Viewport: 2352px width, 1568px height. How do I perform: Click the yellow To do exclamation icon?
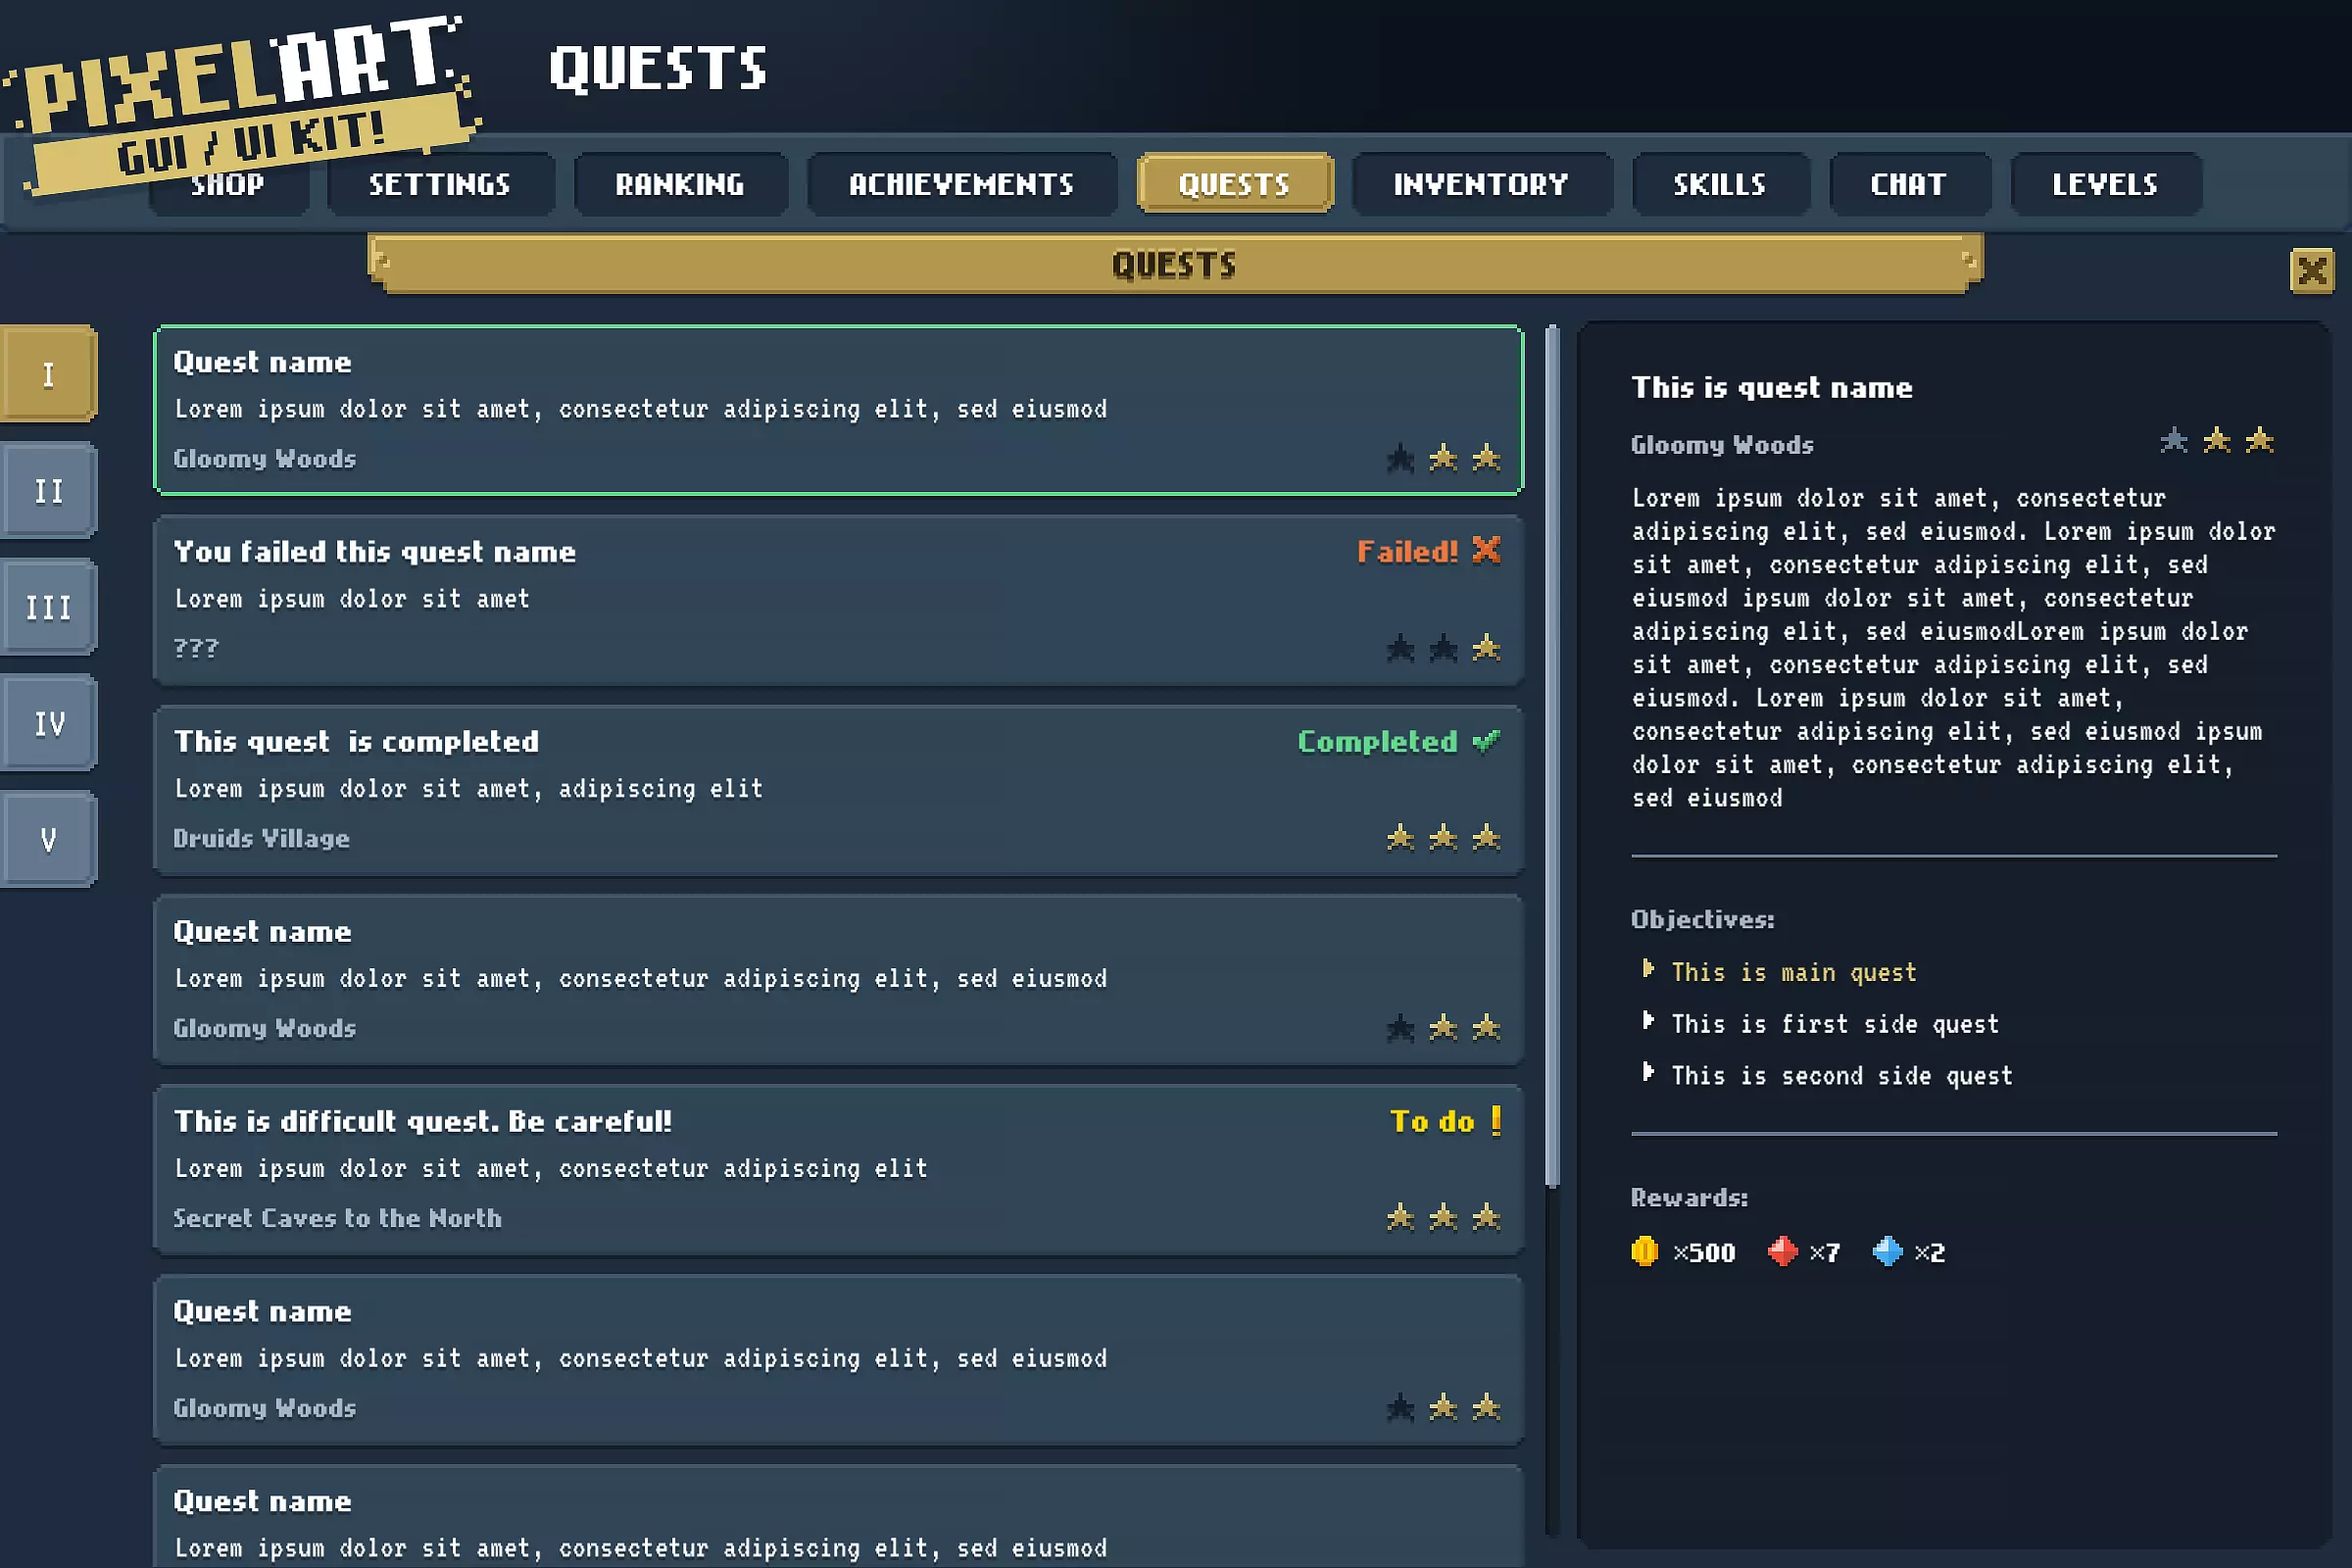[1496, 1120]
